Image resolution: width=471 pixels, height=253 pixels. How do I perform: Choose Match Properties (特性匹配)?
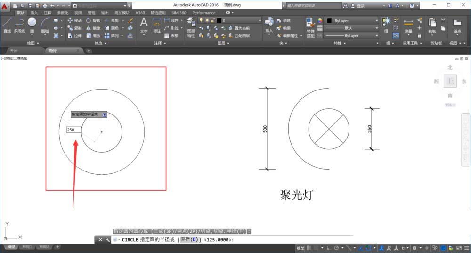[x=310, y=27]
